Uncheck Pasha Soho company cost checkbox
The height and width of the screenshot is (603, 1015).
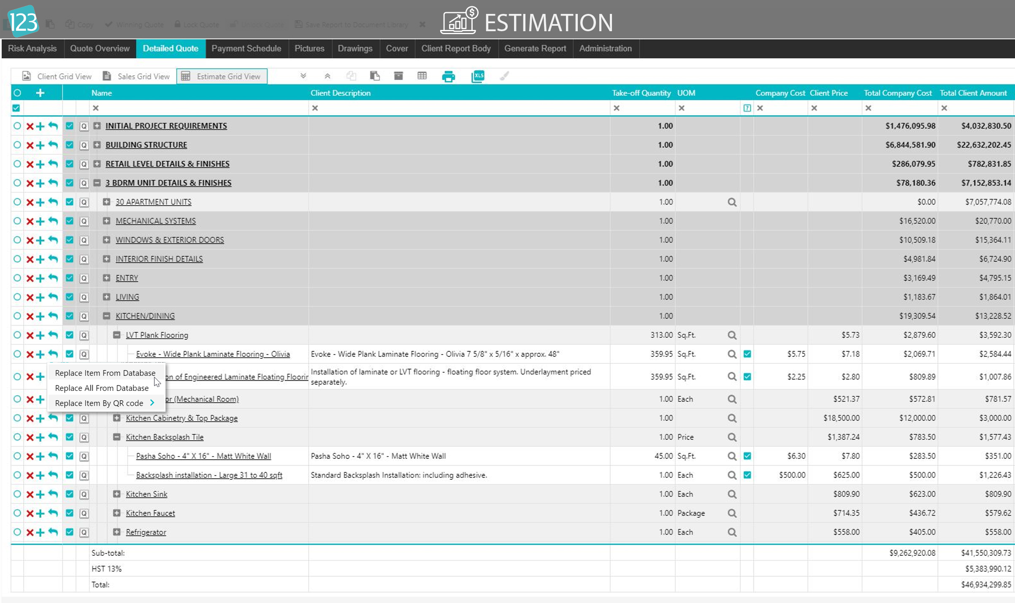pyautogui.click(x=747, y=456)
